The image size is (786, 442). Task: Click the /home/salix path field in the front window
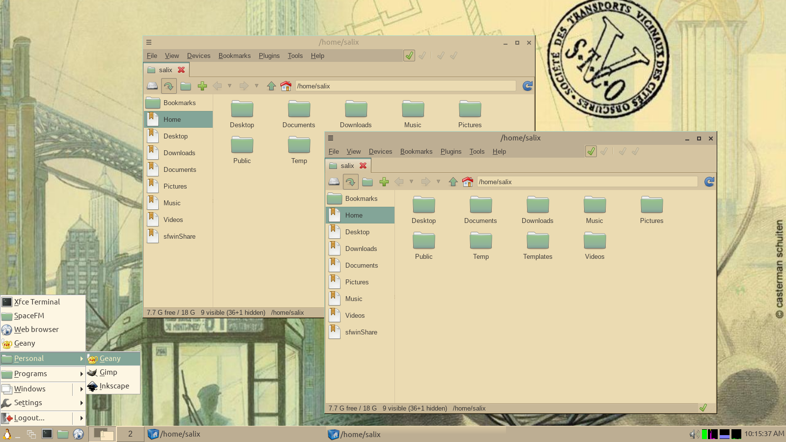tap(587, 182)
